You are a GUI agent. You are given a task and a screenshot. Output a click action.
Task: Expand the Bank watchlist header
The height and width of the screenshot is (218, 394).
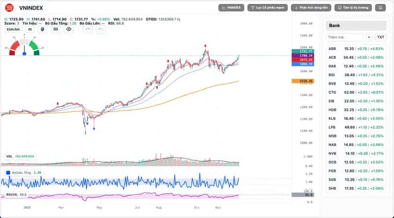point(356,25)
